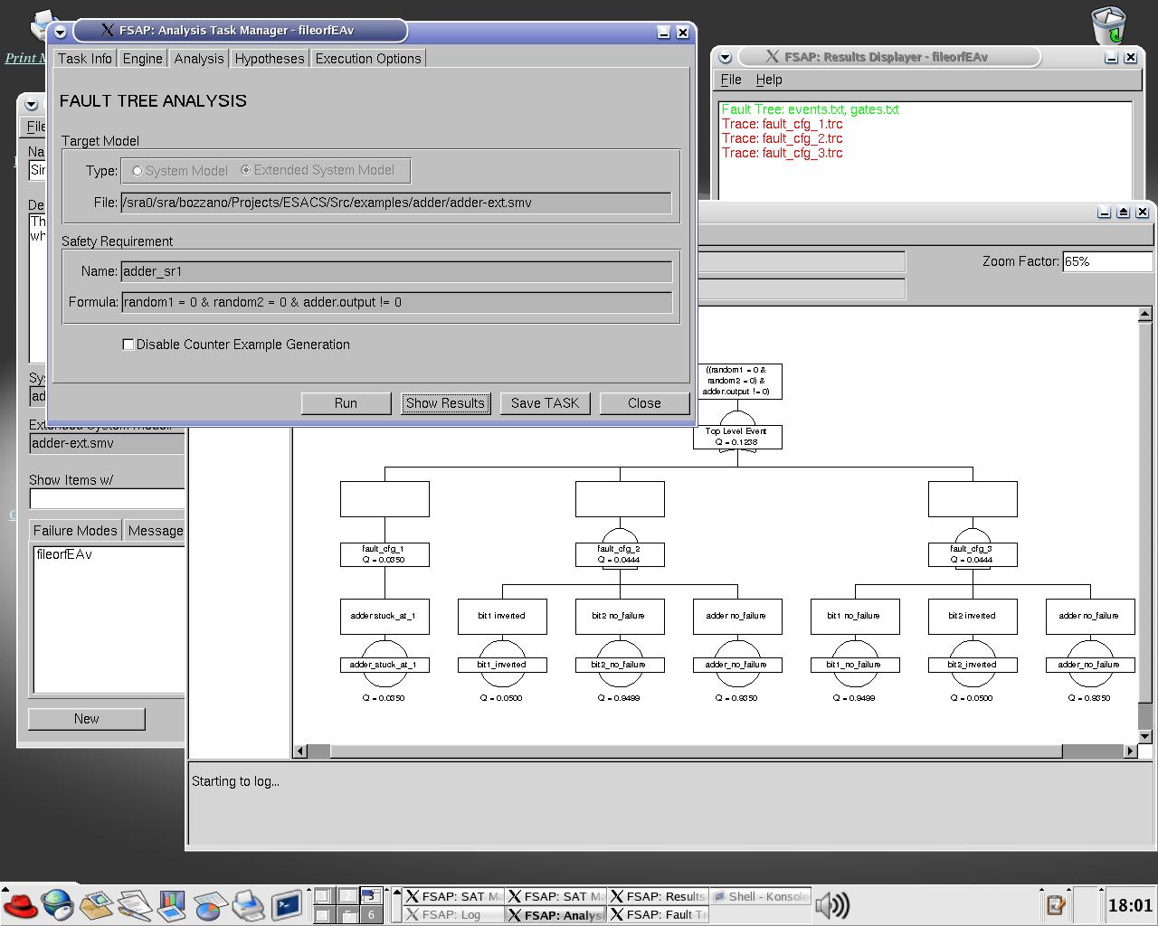Image resolution: width=1158 pixels, height=926 pixels.
Task: Open the Red Hat application launcher menu
Action: pos(20,904)
